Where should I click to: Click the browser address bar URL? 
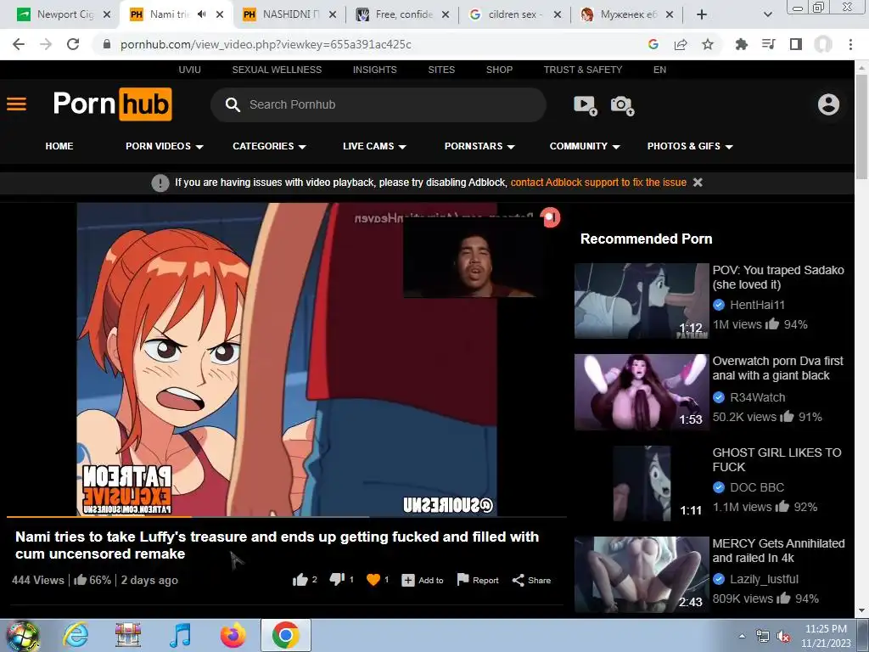tap(266, 44)
